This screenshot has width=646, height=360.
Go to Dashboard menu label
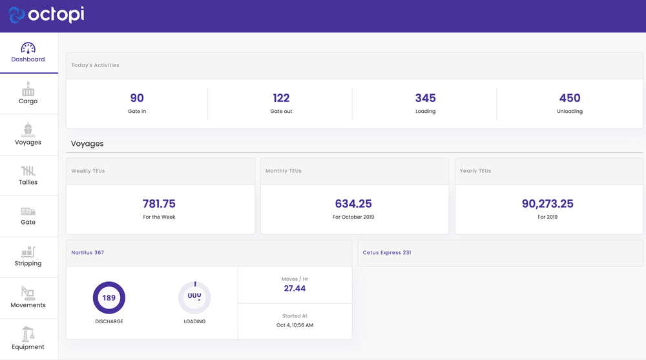pyautogui.click(x=28, y=59)
